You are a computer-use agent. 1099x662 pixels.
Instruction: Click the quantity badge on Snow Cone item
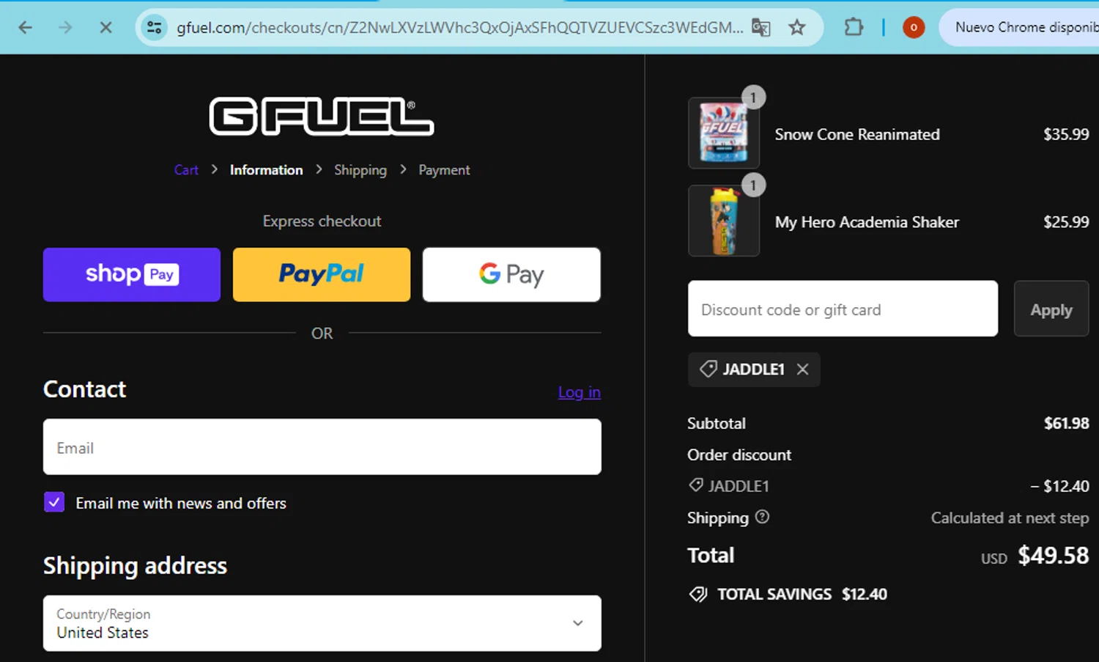tap(753, 98)
